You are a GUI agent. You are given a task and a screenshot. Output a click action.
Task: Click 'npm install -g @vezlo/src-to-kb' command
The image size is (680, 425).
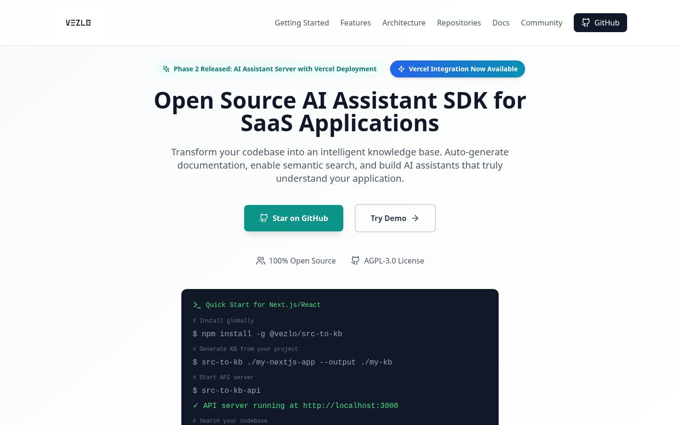[272, 334]
